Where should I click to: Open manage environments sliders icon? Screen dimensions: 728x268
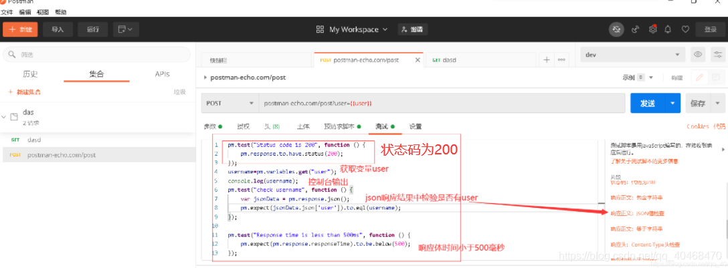[x=718, y=55]
